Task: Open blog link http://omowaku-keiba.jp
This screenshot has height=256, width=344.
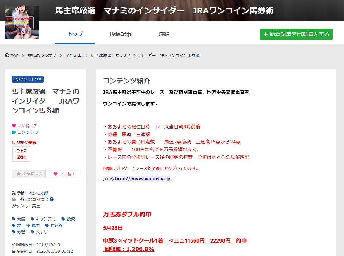Action: [143, 179]
